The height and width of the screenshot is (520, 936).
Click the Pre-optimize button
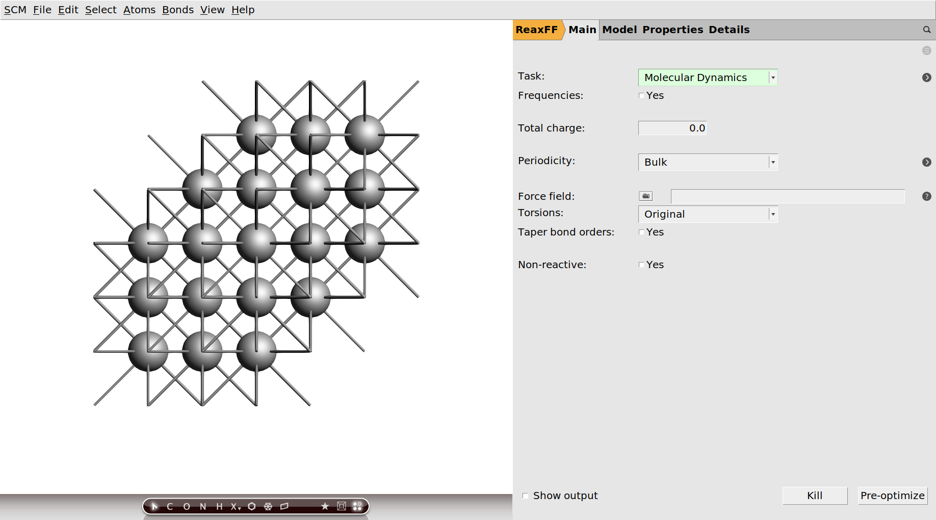coord(893,496)
